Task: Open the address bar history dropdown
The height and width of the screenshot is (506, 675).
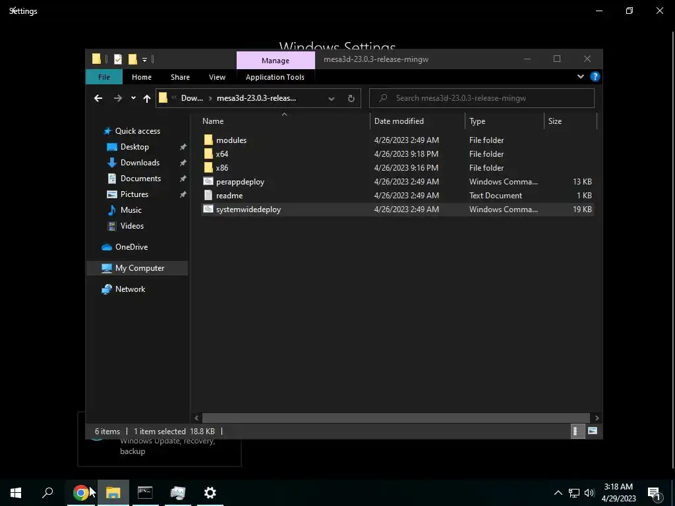Action: coord(332,99)
